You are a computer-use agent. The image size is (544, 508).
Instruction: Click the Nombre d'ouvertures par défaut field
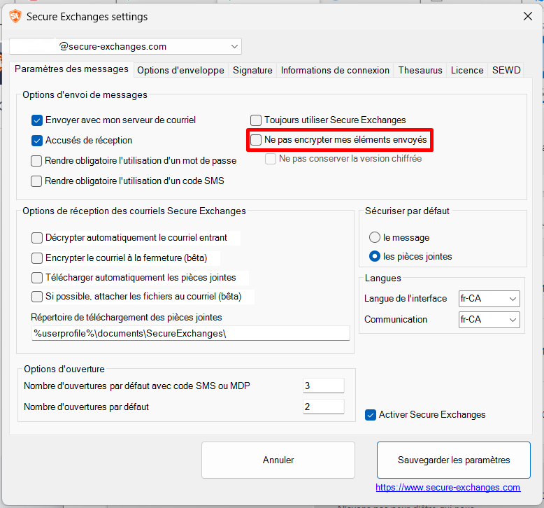(323, 407)
